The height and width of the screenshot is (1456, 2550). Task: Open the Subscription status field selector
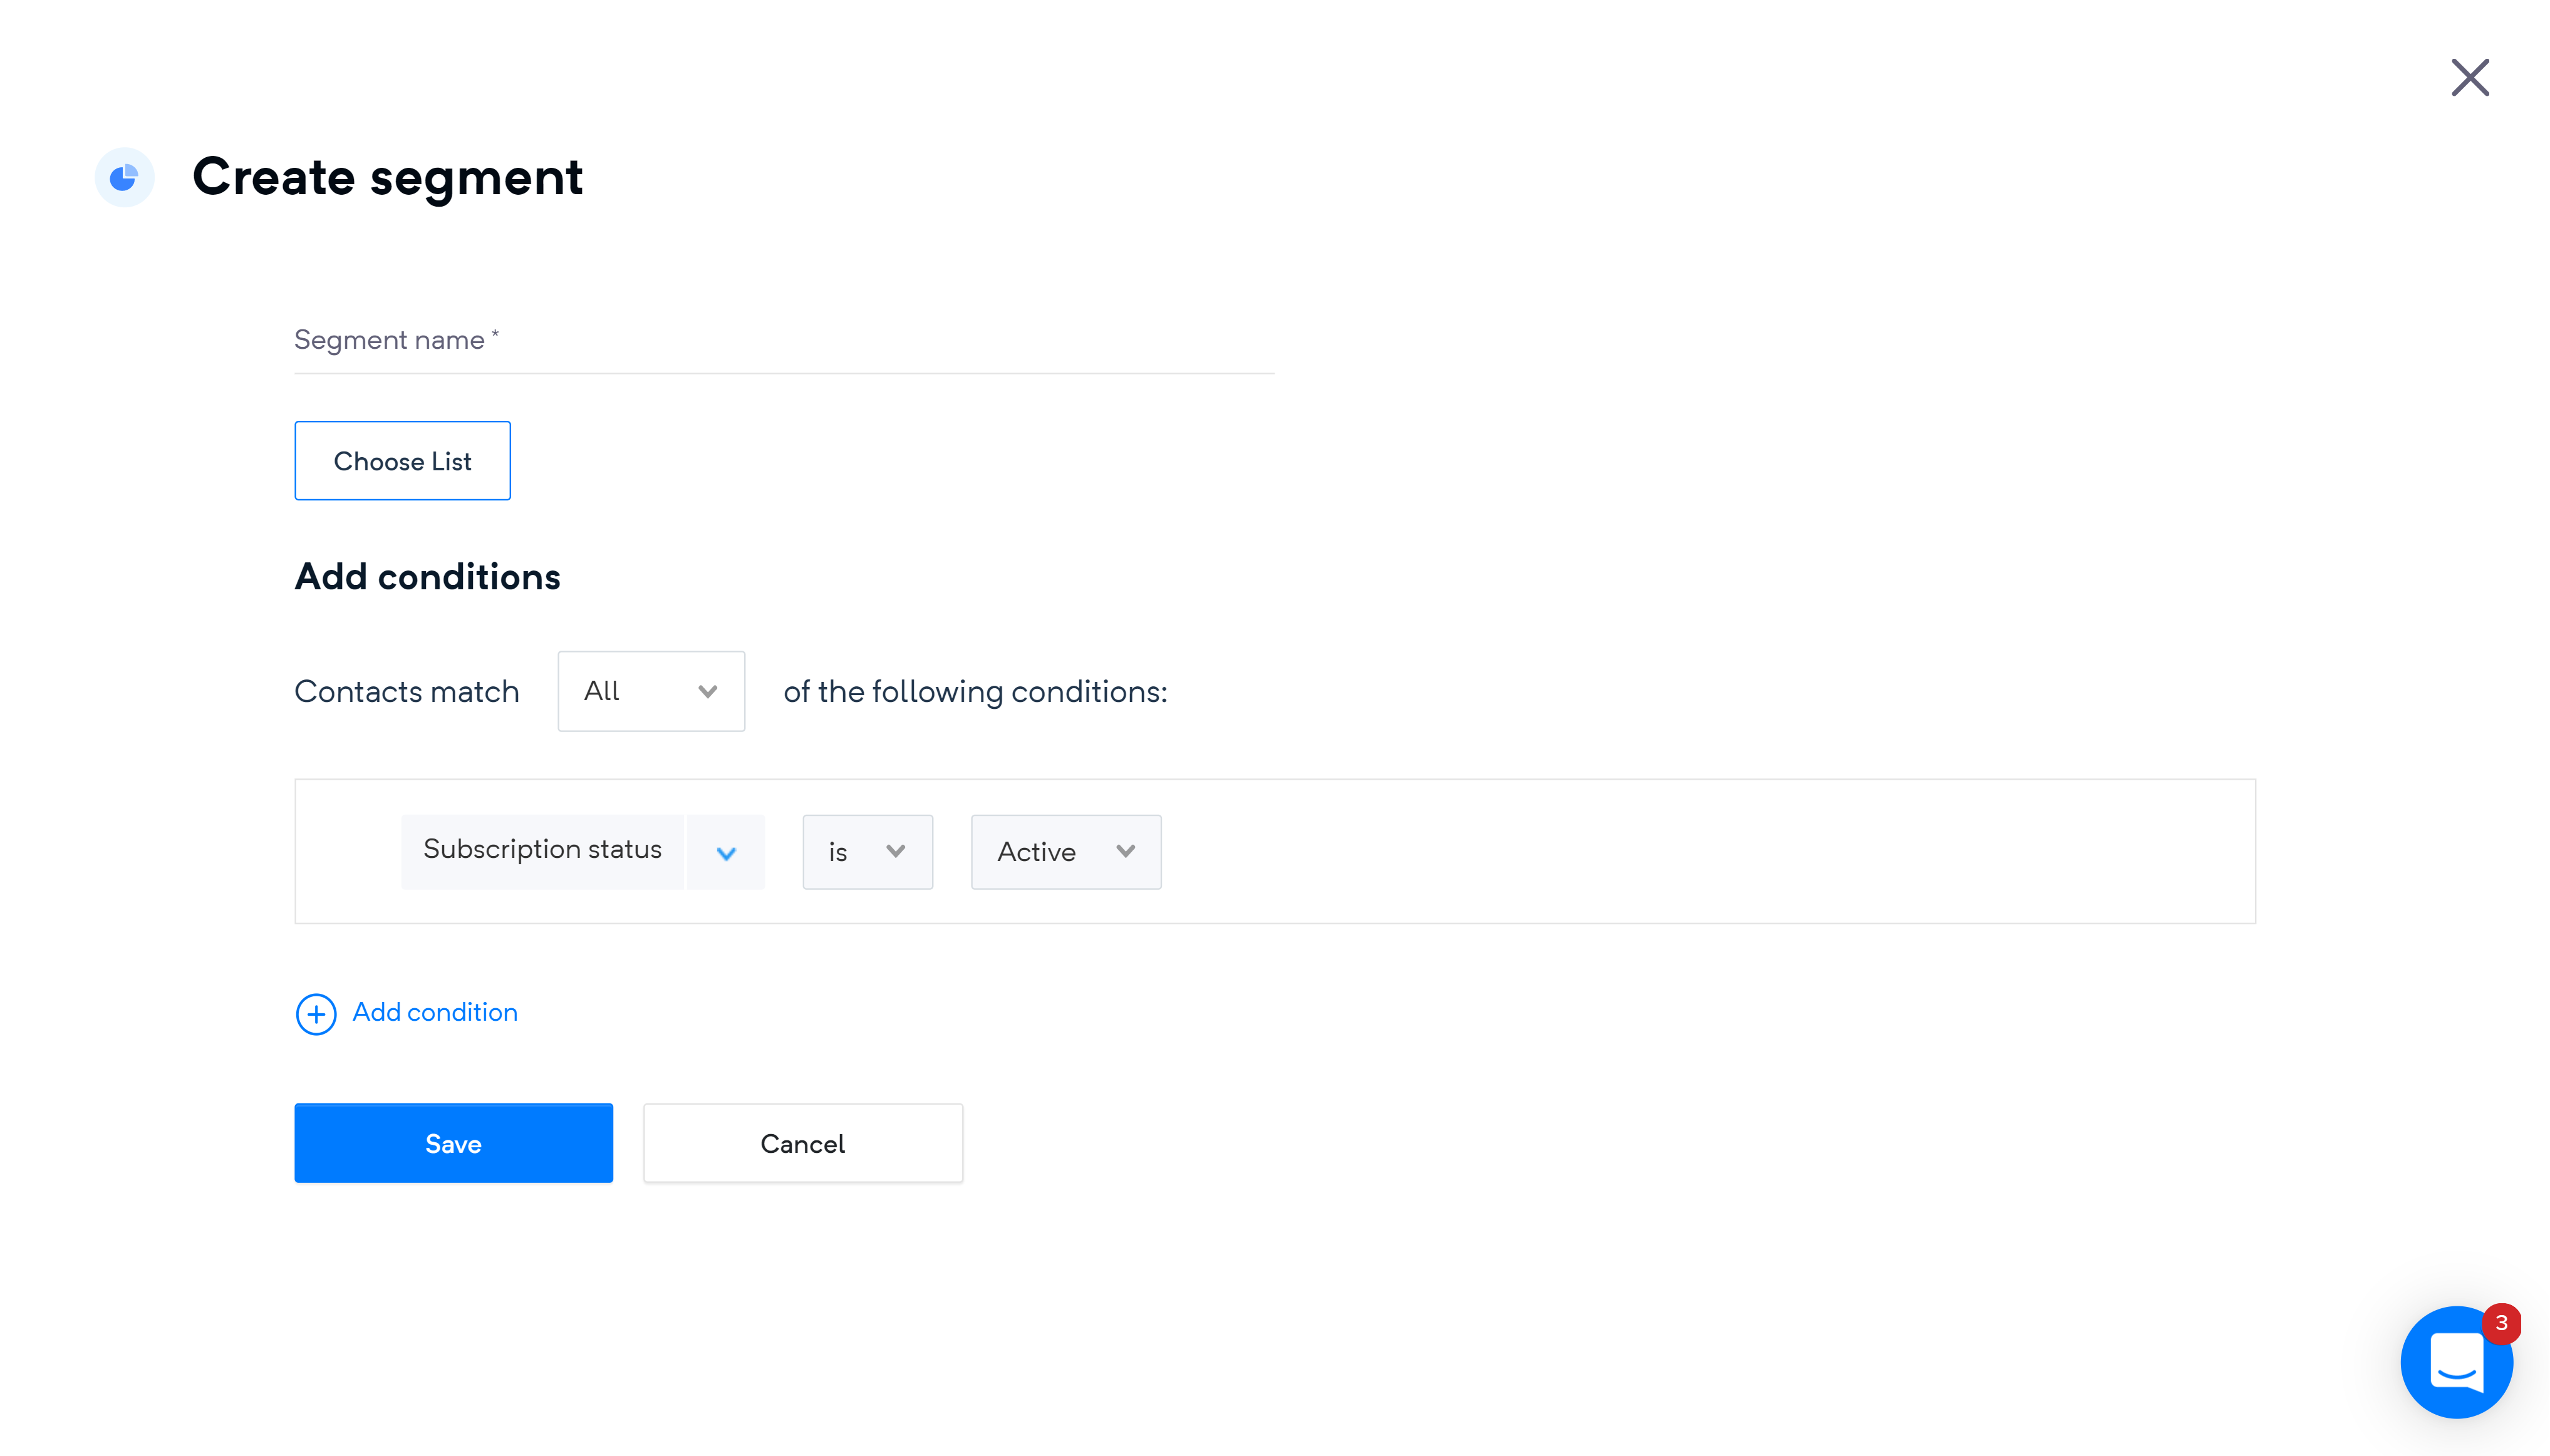pyautogui.click(x=542, y=851)
